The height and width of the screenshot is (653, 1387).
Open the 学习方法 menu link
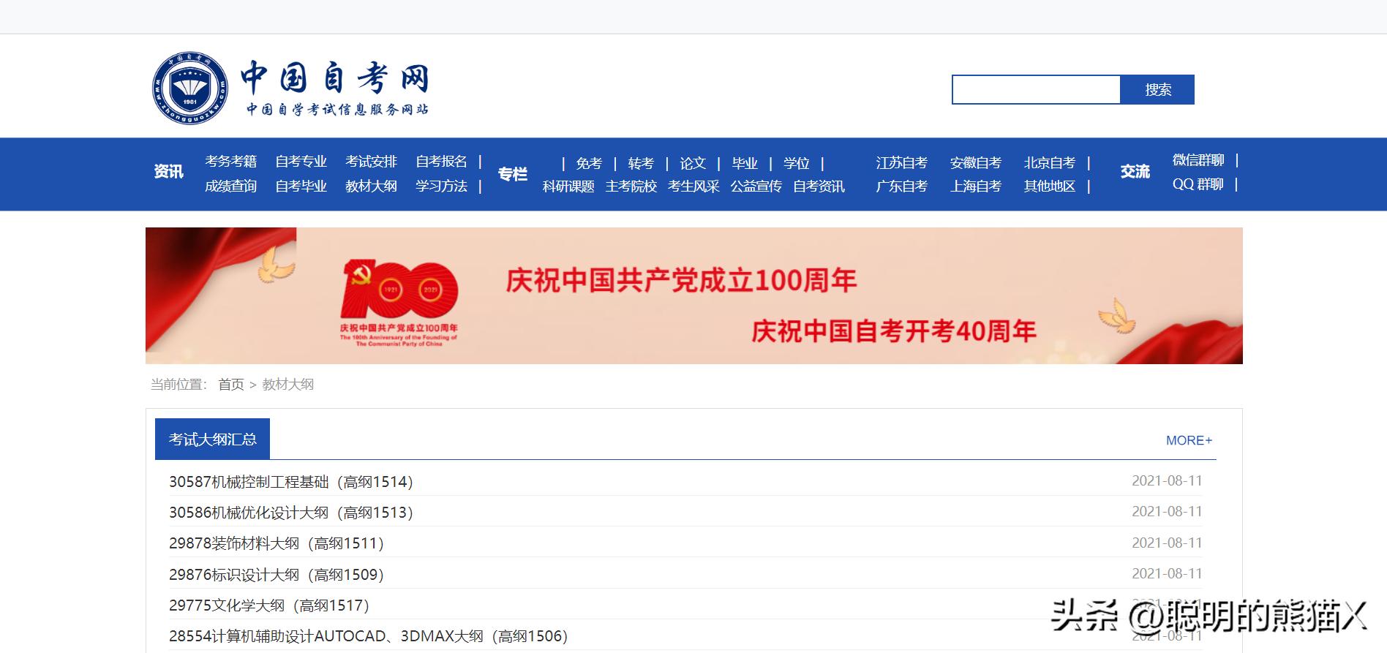(441, 186)
